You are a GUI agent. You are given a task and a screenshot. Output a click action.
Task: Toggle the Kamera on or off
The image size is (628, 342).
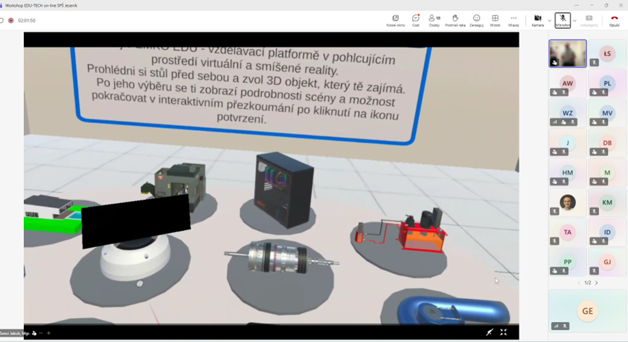[x=538, y=21]
